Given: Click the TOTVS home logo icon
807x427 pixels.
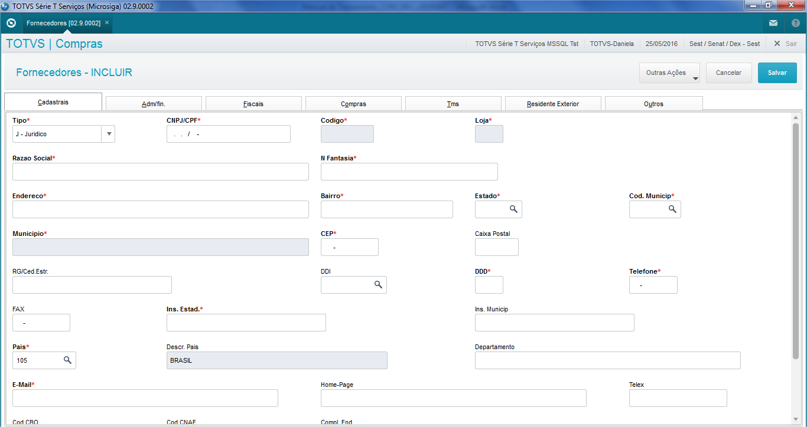Looking at the screenshot, I should (x=11, y=24).
